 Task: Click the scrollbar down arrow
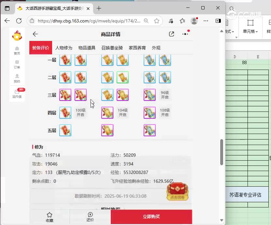click(x=221, y=220)
